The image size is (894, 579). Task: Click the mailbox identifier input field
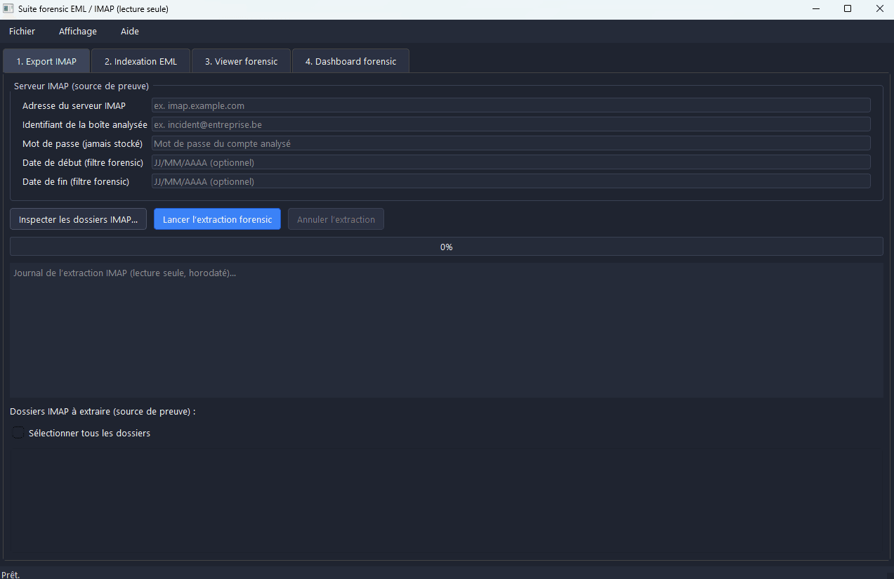pyautogui.click(x=511, y=124)
